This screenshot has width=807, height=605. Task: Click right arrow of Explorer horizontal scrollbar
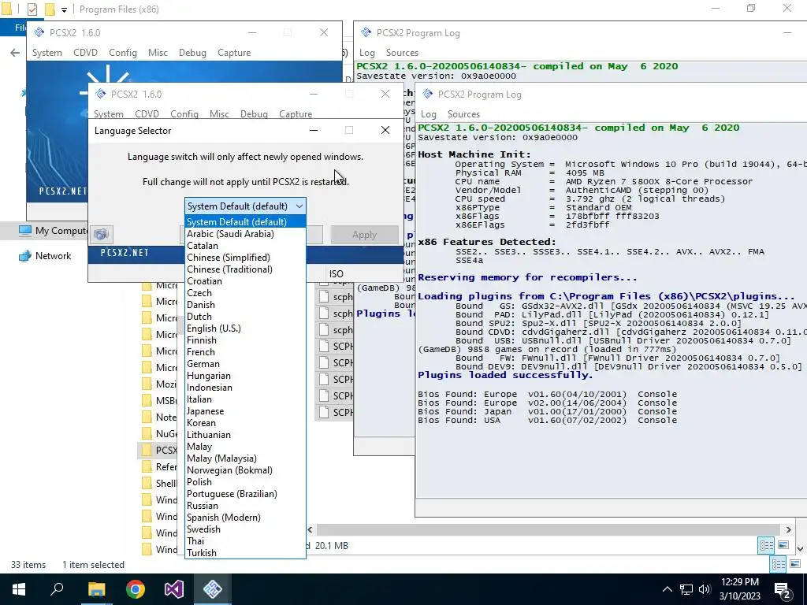pyautogui.click(x=788, y=529)
